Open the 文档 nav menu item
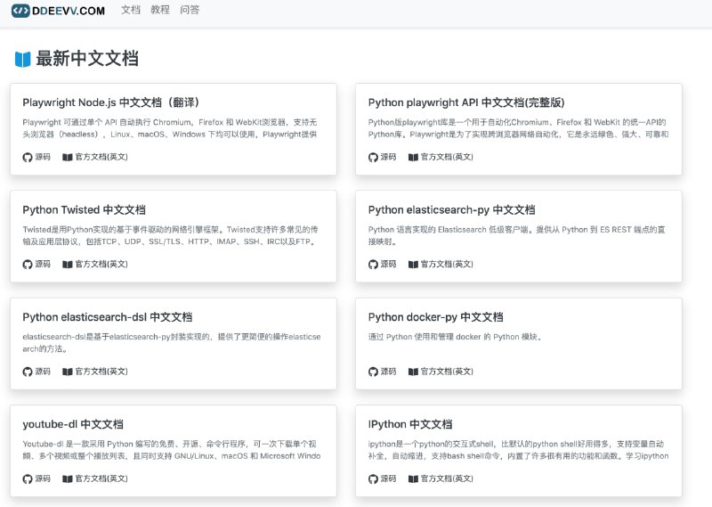The height and width of the screenshot is (507, 712). [131, 10]
